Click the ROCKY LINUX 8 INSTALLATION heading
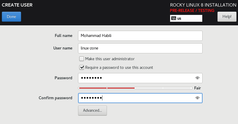Image resolution: width=238 pixels, height=124 pixels. tap(203, 5)
